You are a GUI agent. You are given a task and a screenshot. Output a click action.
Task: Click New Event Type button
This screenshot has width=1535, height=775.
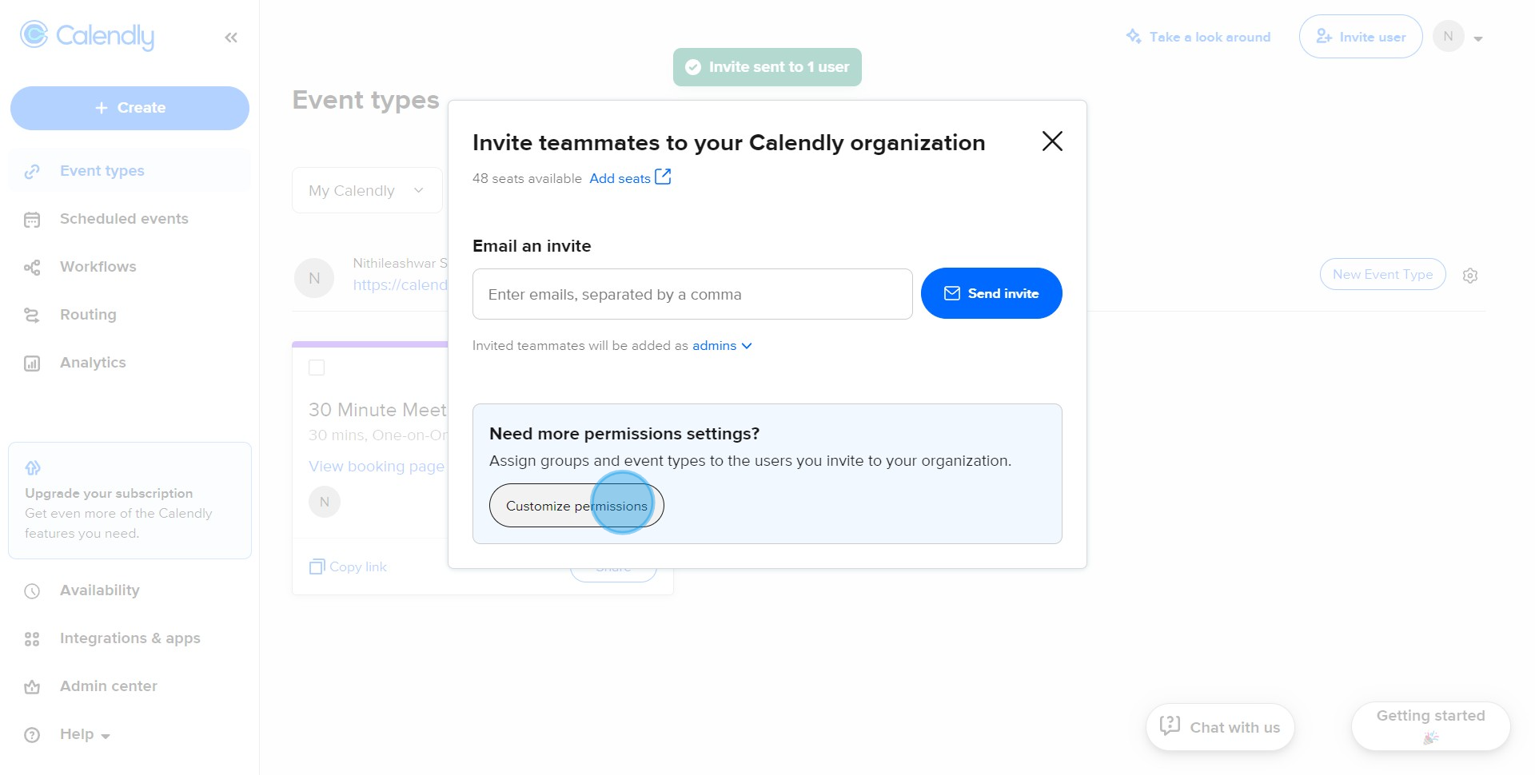(1382, 274)
